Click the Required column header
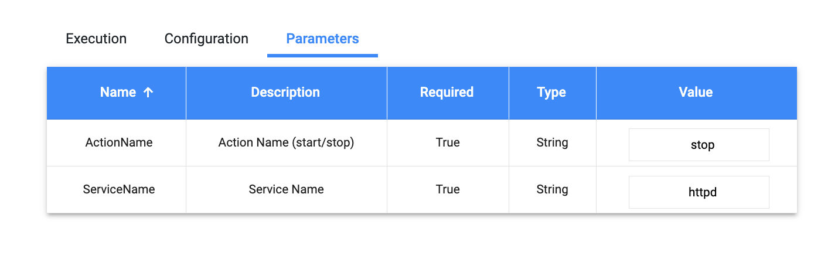Image resolution: width=838 pixels, height=279 pixels. click(447, 93)
